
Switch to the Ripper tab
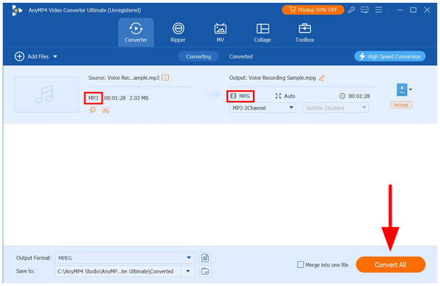(178, 32)
